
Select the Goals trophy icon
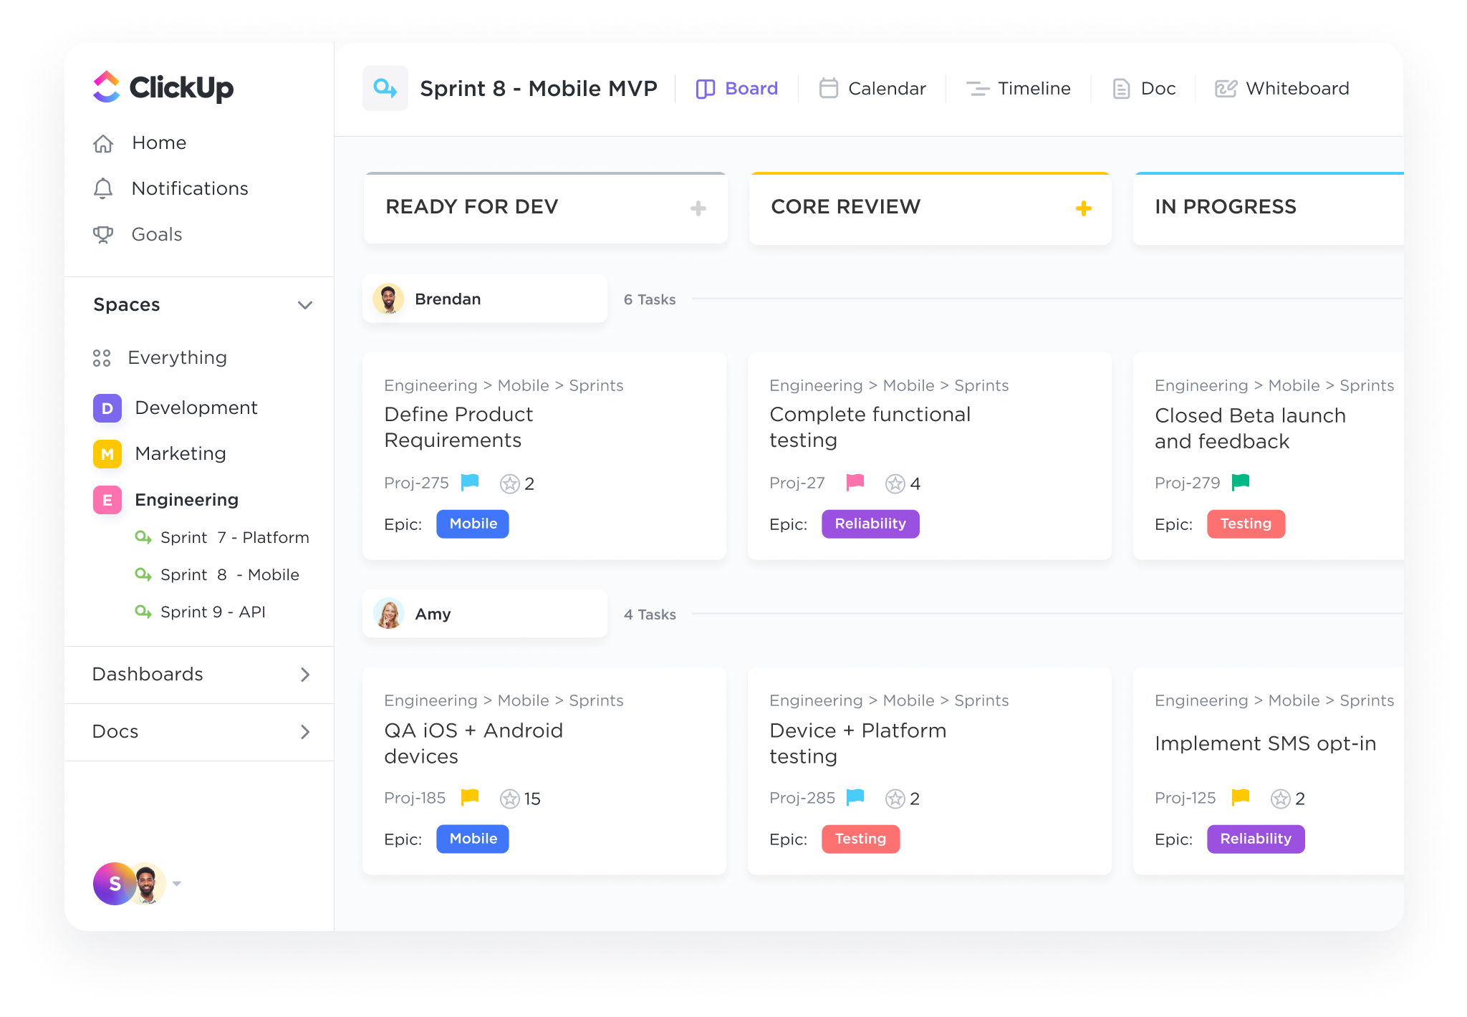103,234
